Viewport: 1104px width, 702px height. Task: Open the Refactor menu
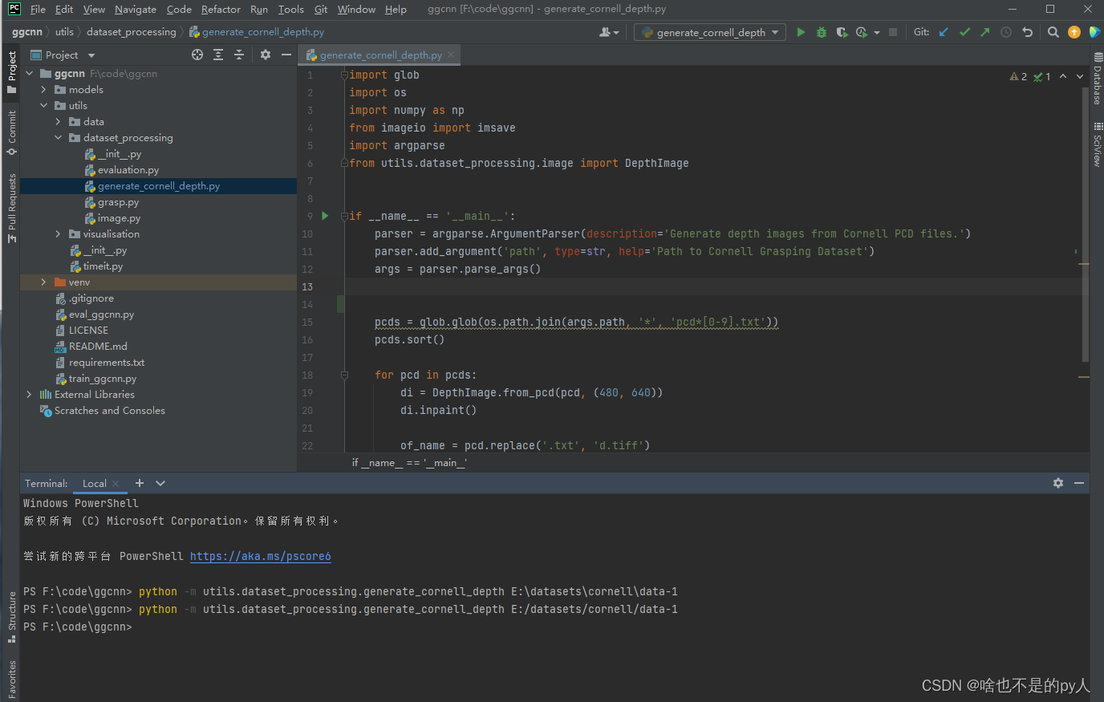pyautogui.click(x=221, y=9)
